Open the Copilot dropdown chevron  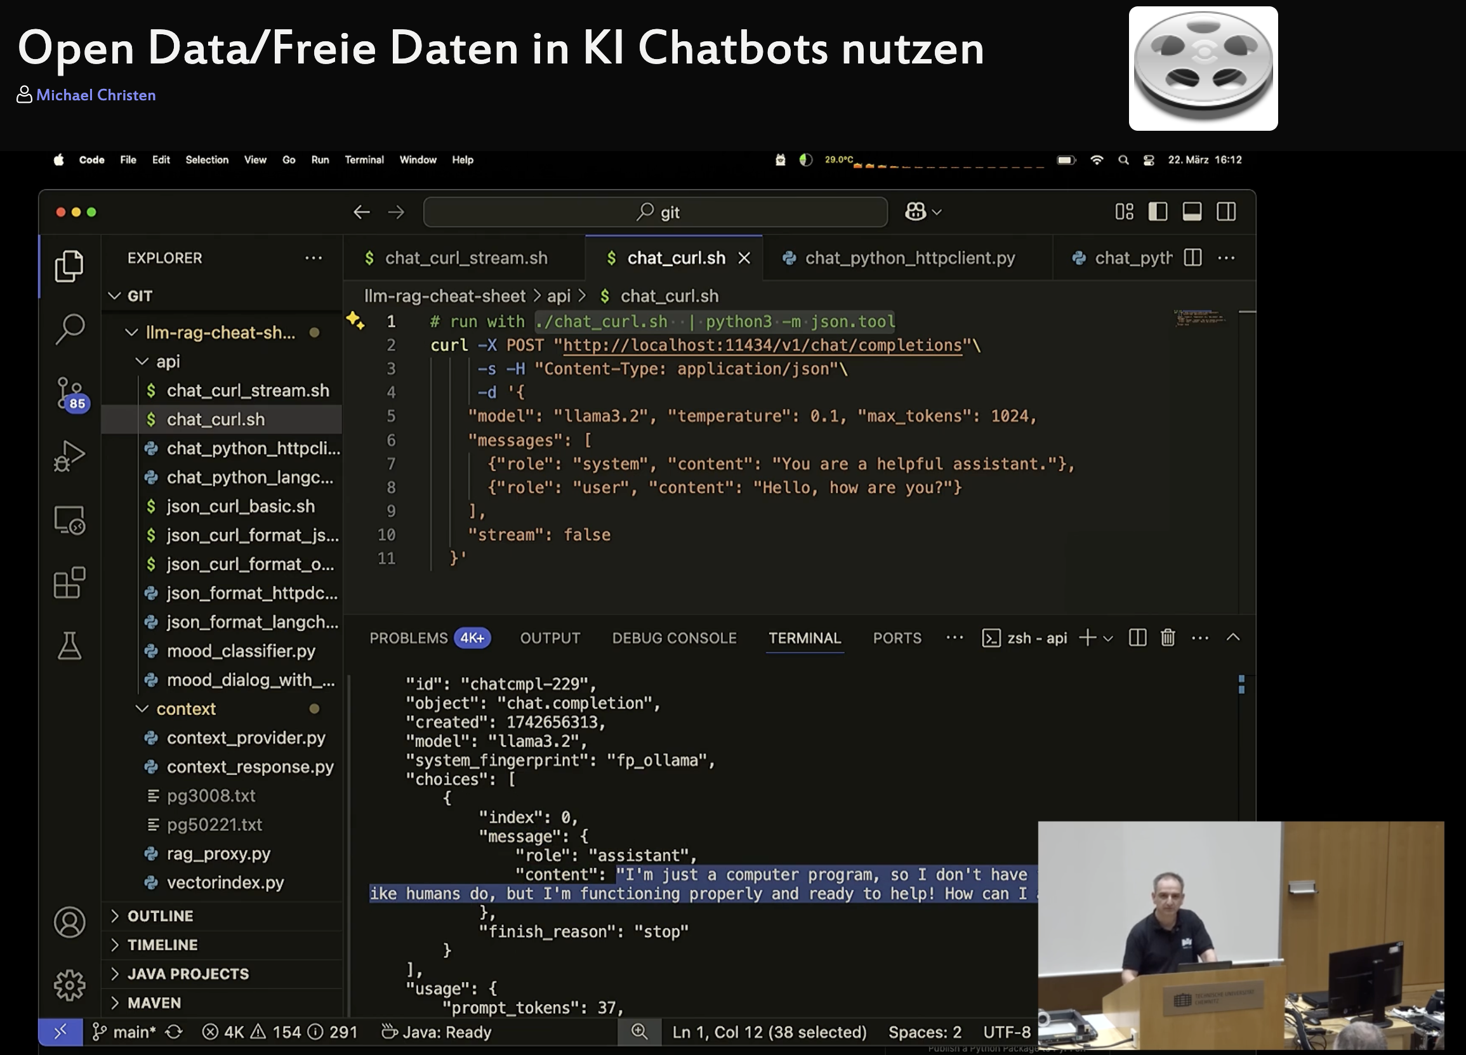(937, 212)
